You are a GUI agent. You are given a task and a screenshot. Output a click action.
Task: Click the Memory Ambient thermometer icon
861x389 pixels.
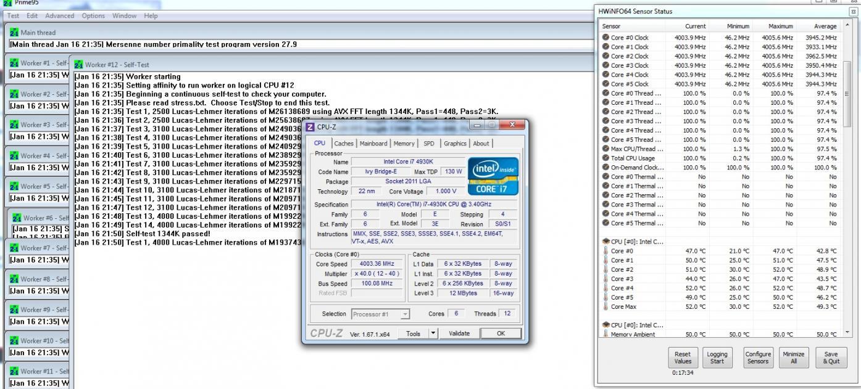[605, 334]
